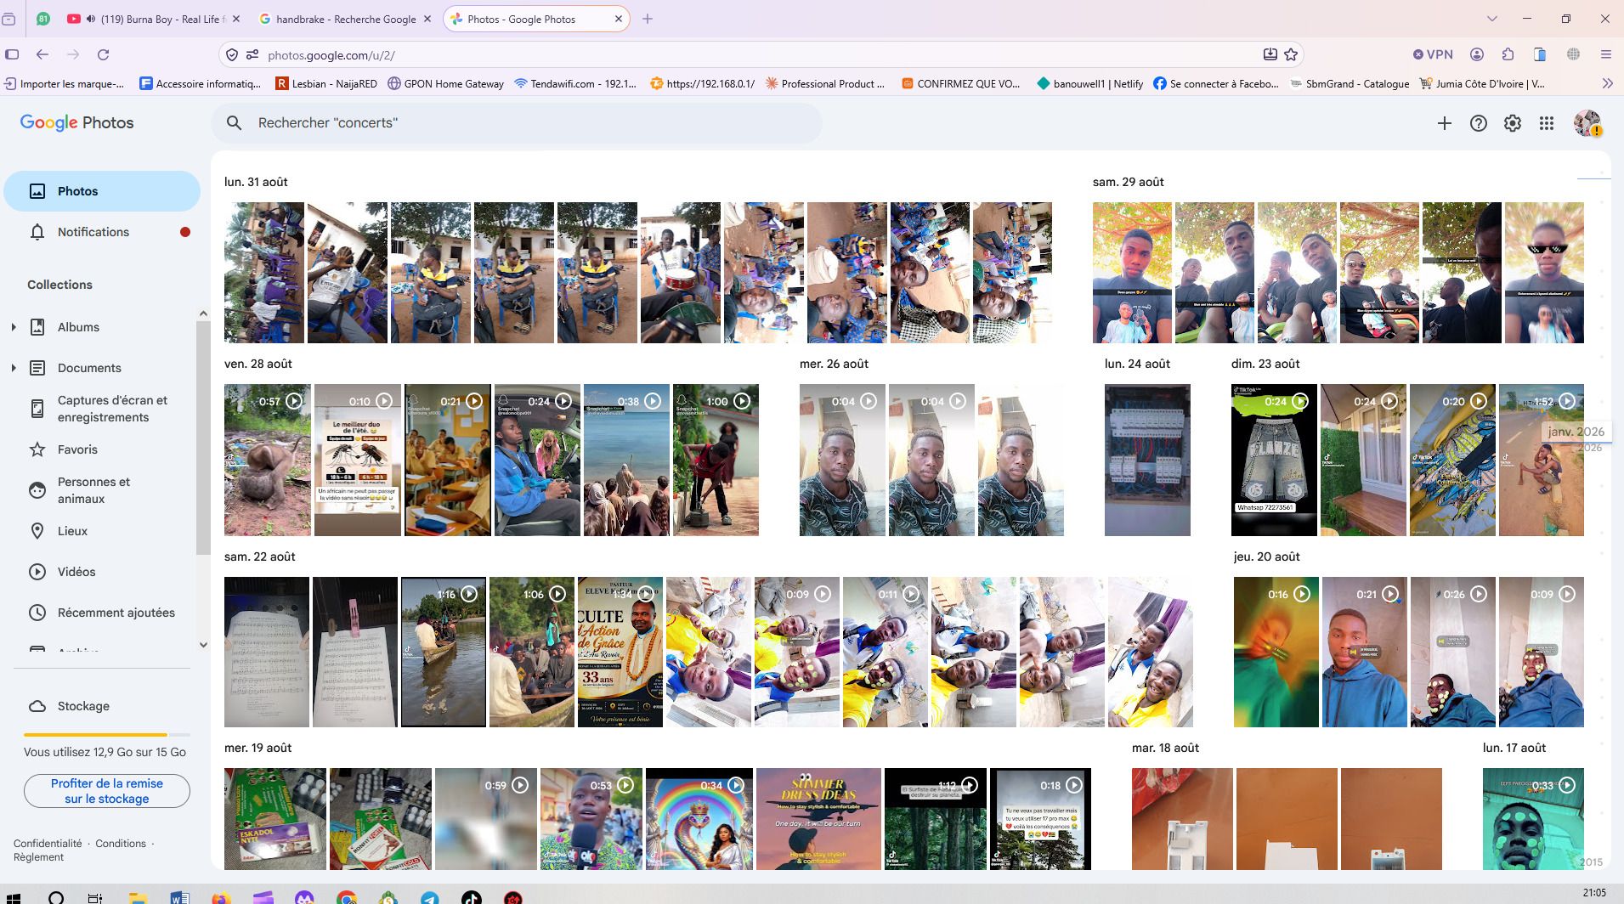Open the 0:57 snail video thumbnail
1624x904 pixels.
pos(268,460)
